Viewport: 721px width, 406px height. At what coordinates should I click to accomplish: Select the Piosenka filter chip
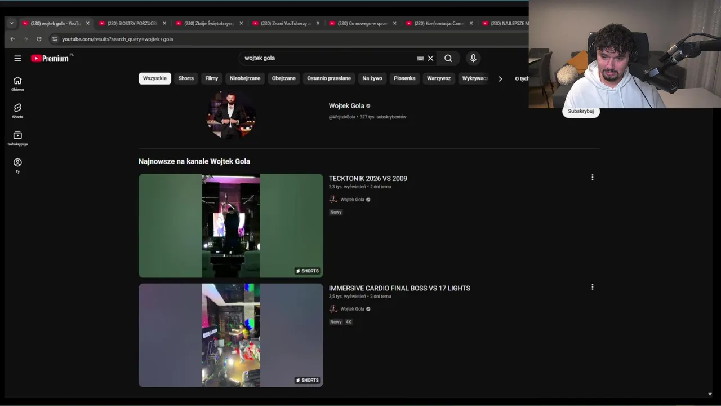(x=404, y=78)
